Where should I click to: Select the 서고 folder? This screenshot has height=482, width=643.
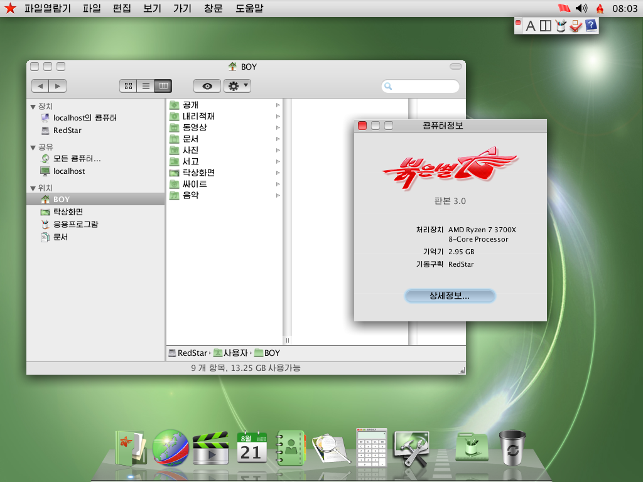pyautogui.click(x=224, y=161)
